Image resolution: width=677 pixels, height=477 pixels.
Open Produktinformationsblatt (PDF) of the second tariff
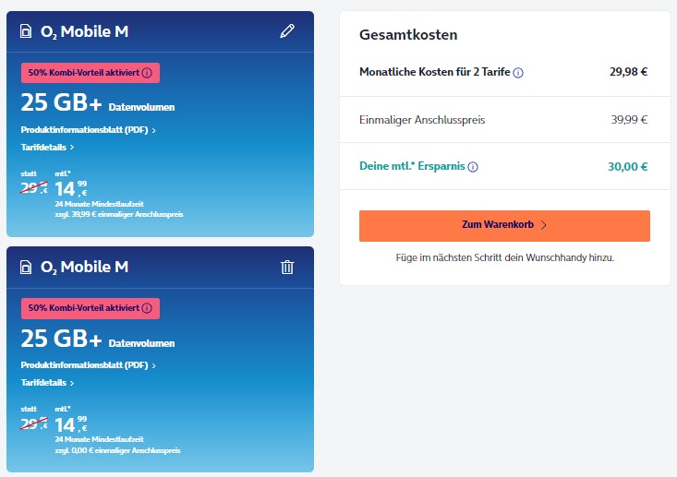(88, 365)
